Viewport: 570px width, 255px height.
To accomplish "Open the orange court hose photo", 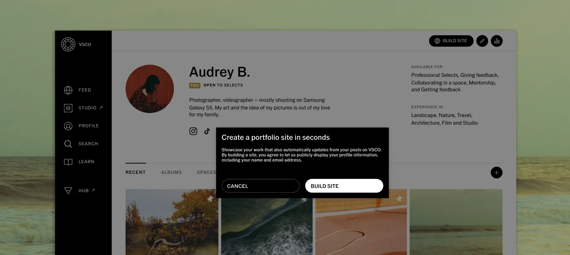I will [x=361, y=222].
